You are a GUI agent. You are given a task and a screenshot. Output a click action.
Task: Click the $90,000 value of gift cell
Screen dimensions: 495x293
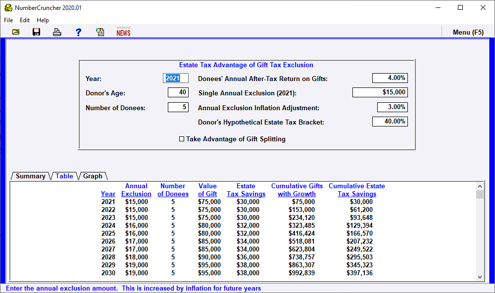(x=209, y=257)
